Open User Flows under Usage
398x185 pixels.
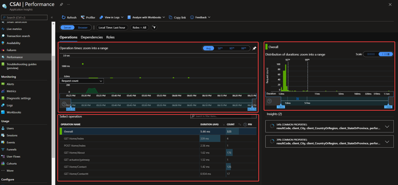(x=13, y=156)
